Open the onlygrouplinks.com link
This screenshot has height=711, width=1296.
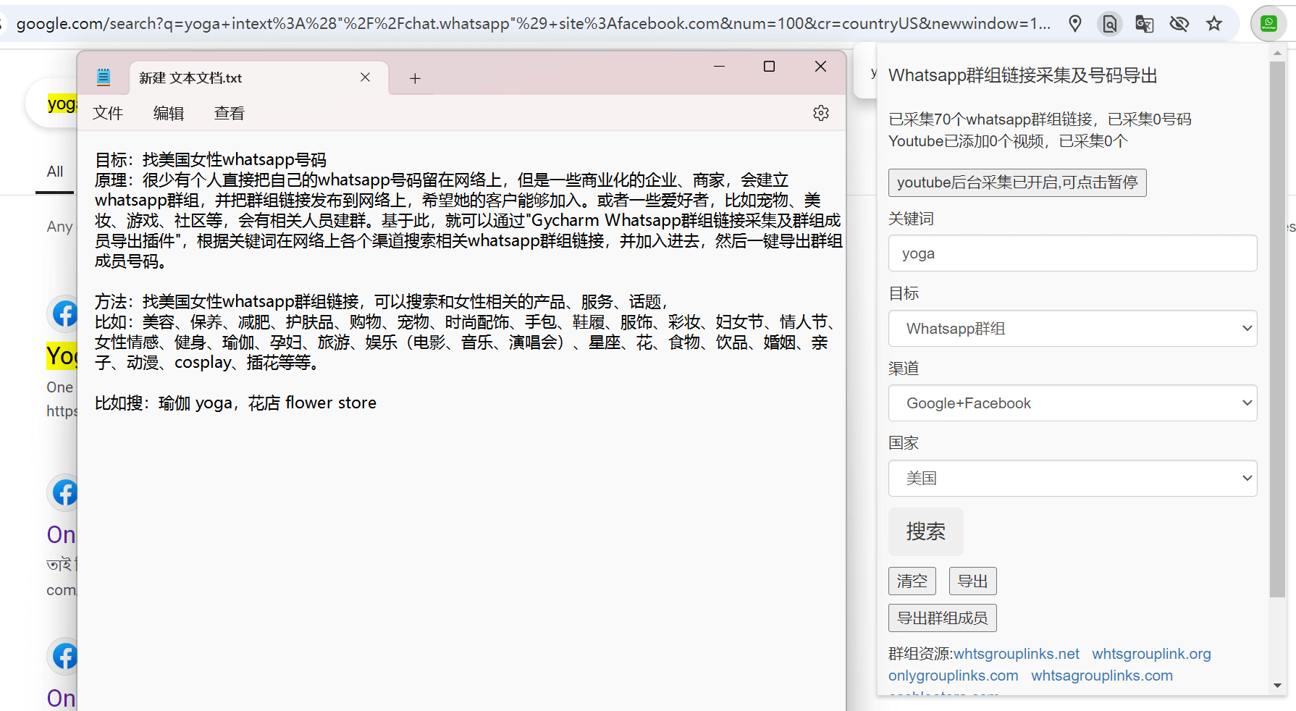click(953, 676)
